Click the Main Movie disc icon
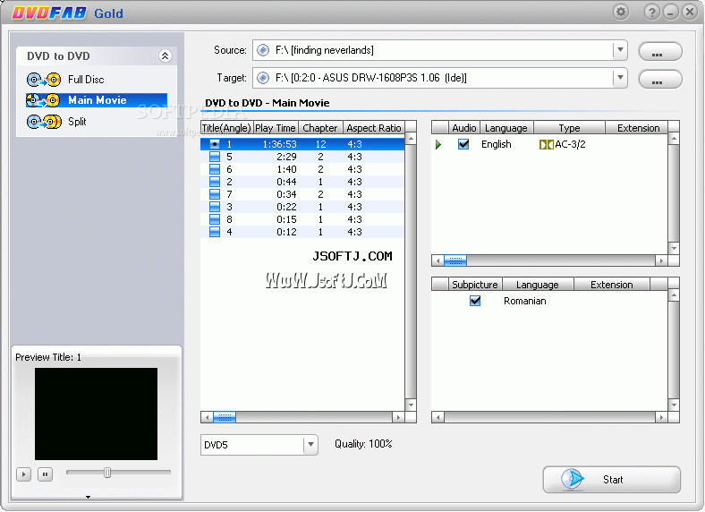705x512 pixels. coord(44,100)
